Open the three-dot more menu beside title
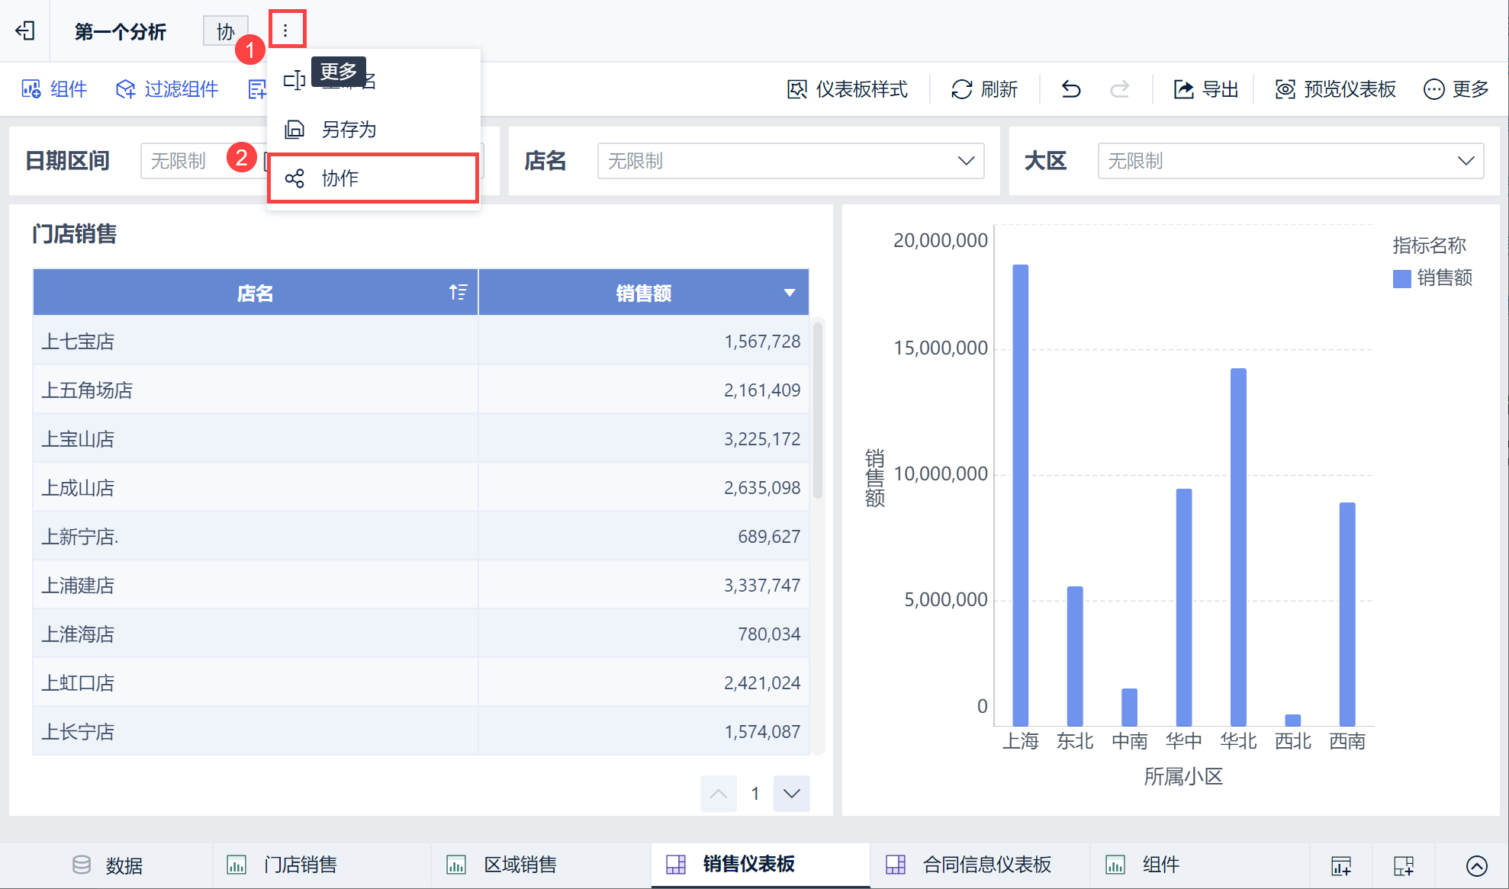 point(286,30)
